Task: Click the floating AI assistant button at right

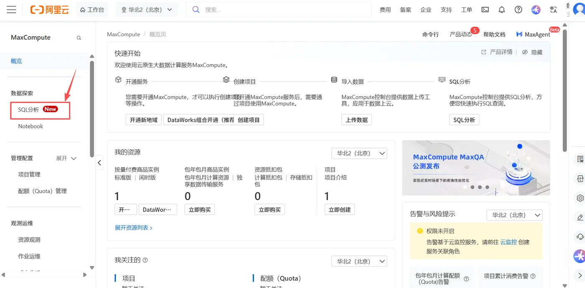Action: (580, 256)
